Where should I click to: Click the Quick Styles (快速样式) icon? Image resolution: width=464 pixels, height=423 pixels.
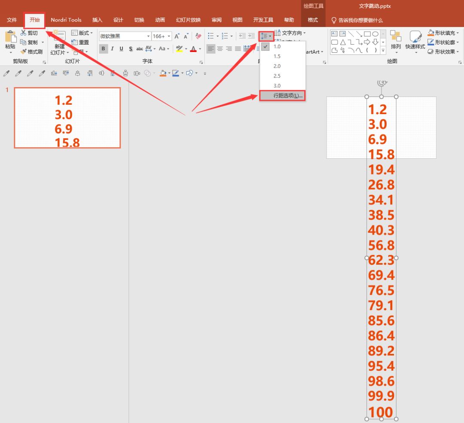[415, 36]
